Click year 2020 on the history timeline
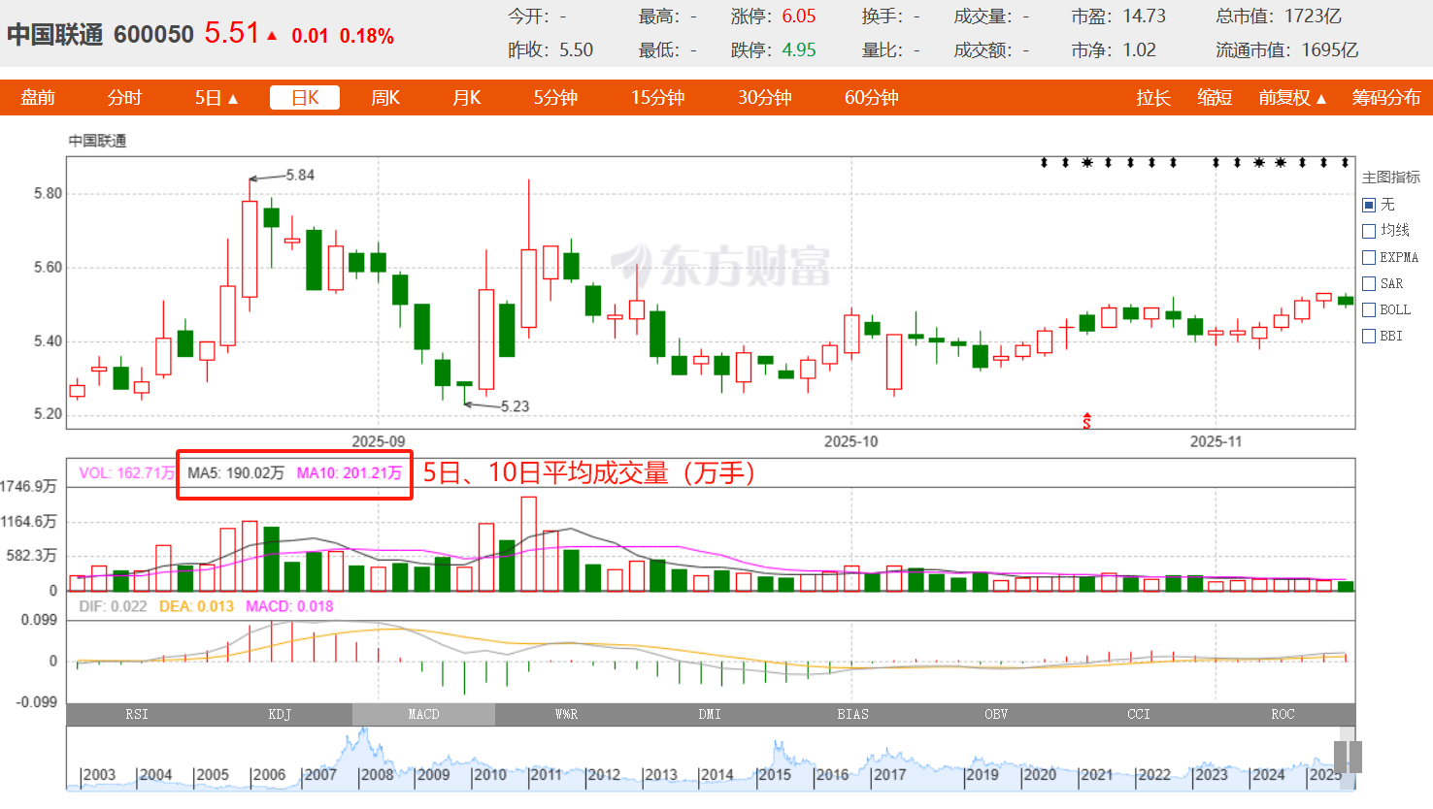 [x=1040, y=774]
